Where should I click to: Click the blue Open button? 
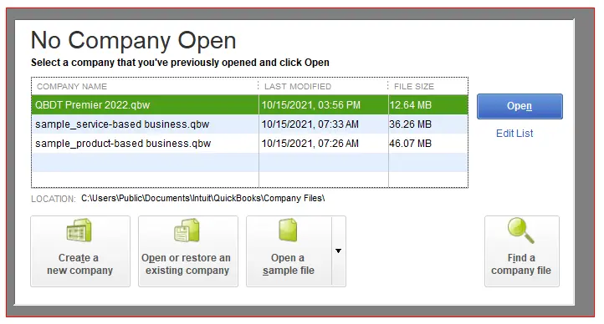click(520, 106)
